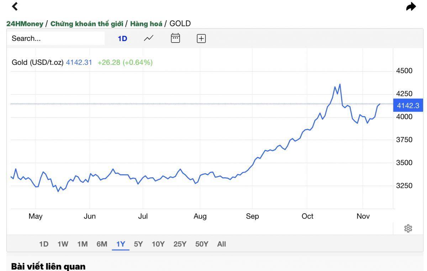The height and width of the screenshot is (271, 427).
Task: Click the October peak on gold line
Action: pyautogui.click(x=340, y=85)
